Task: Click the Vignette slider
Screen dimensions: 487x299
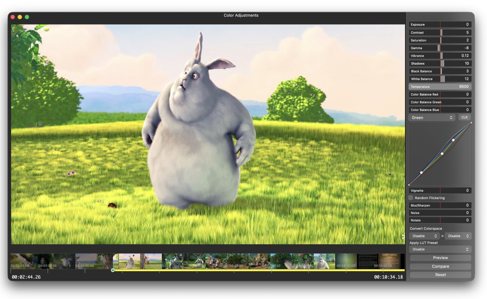Action: (x=440, y=191)
